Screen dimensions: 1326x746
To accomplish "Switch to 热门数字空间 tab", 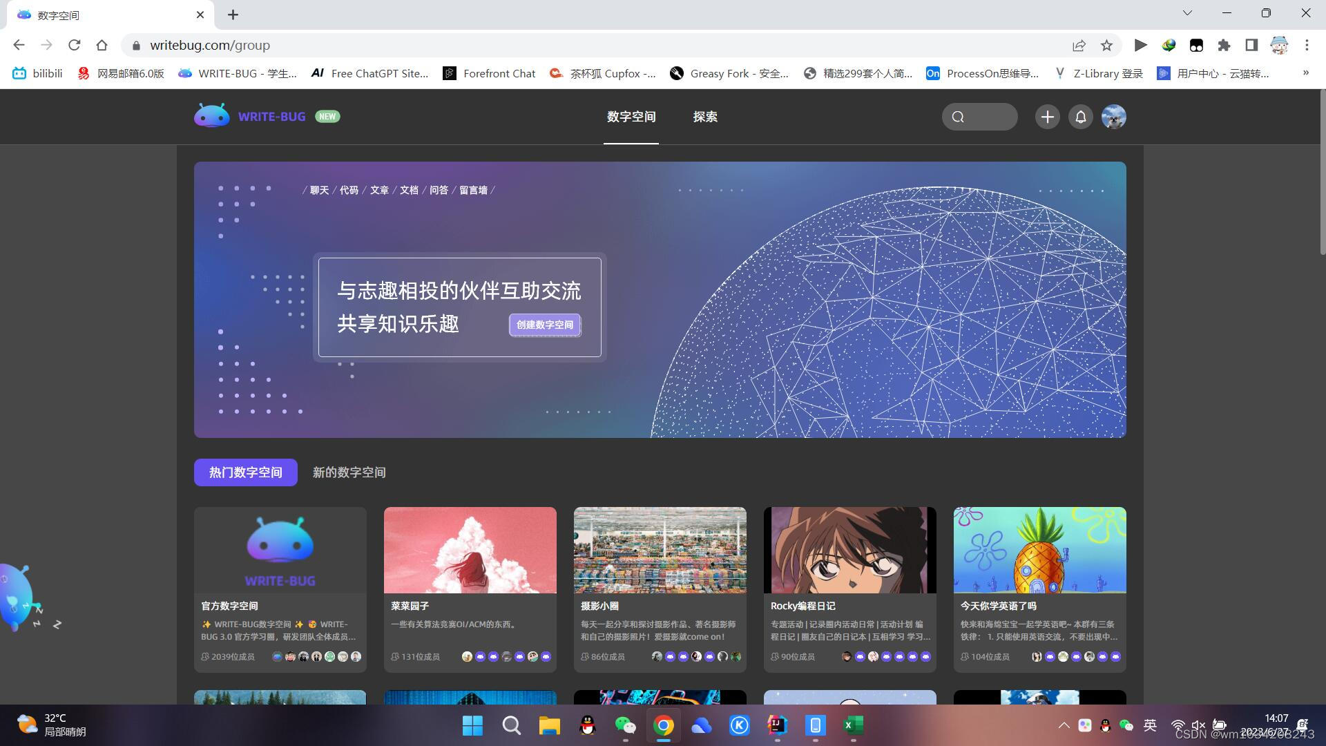I will tap(245, 472).
